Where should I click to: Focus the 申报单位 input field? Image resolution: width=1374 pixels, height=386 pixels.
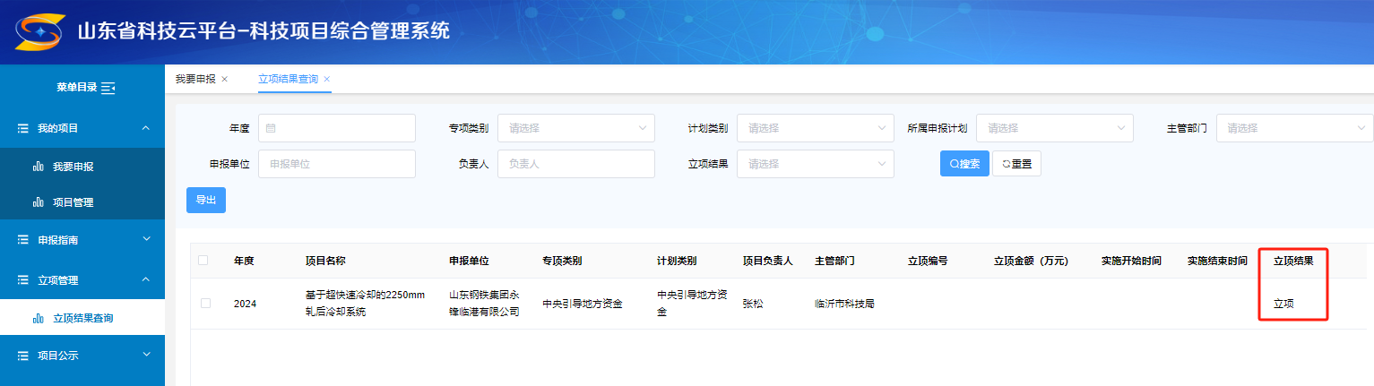(336, 164)
